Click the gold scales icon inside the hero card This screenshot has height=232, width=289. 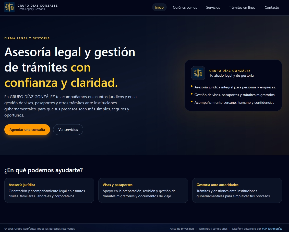pyautogui.click(x=198, y=73)
